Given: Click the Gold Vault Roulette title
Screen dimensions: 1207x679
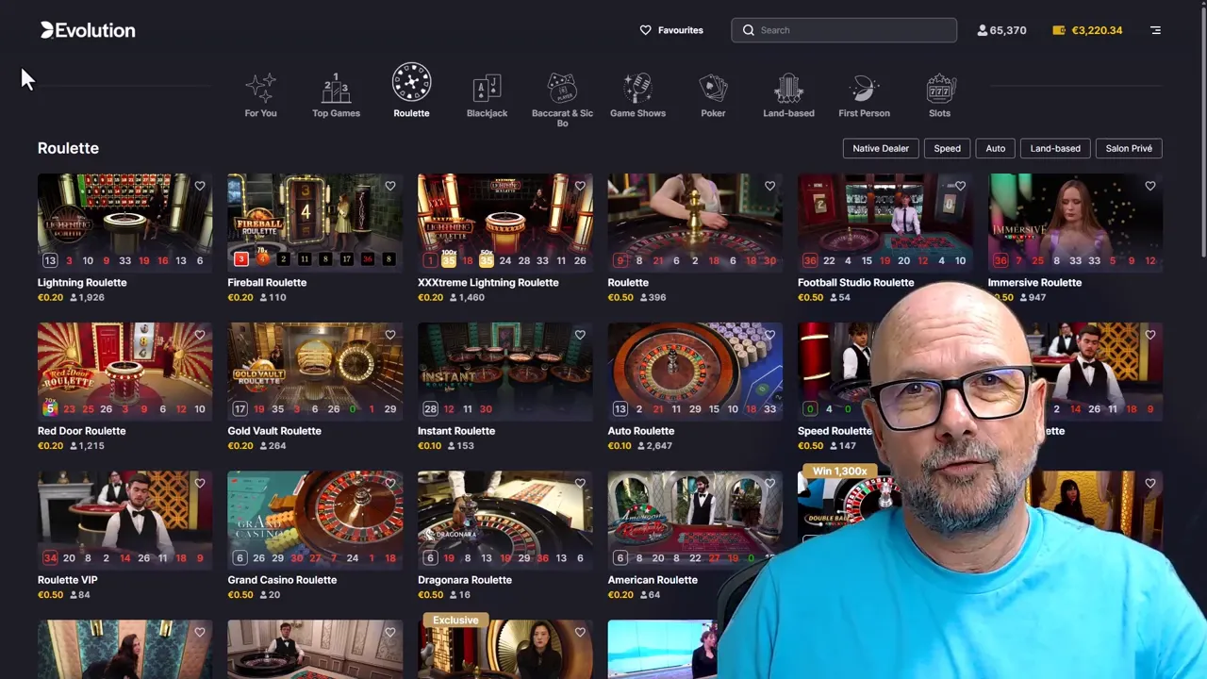Looking at the screenshot, I should [274, 431].
